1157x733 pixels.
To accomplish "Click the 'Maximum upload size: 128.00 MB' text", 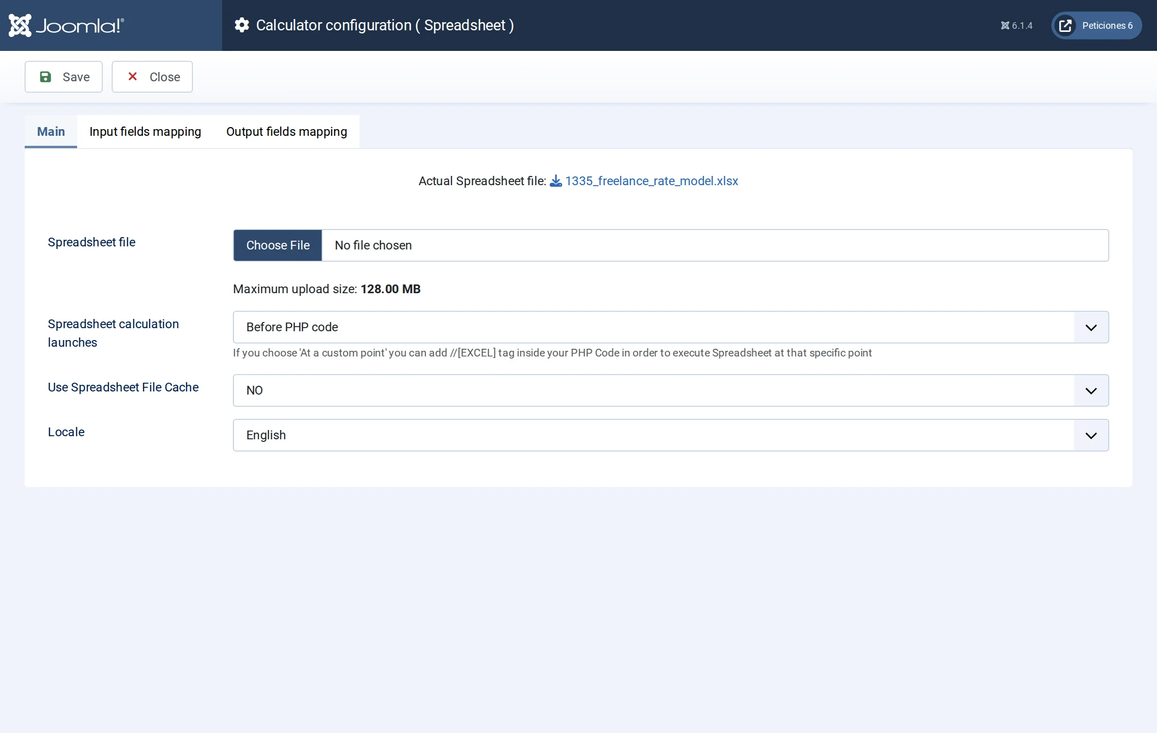I will [x=327, y=289].
